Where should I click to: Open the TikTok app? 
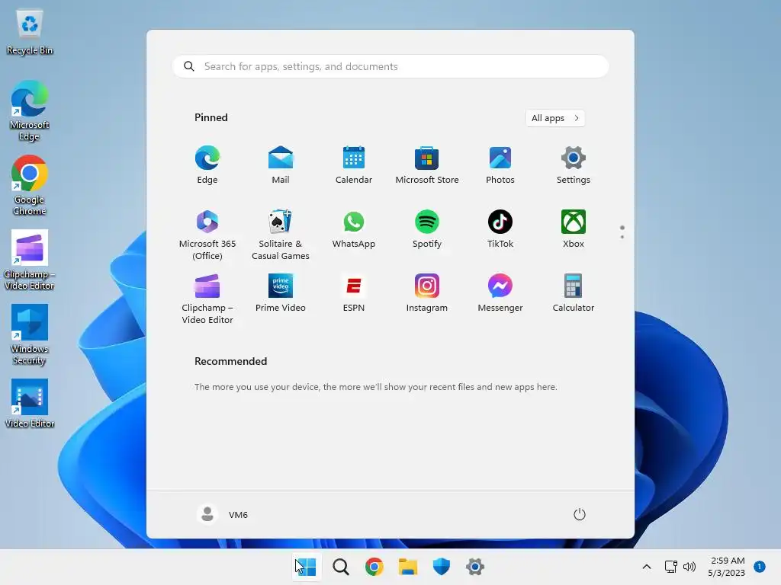tap(500, 229)
